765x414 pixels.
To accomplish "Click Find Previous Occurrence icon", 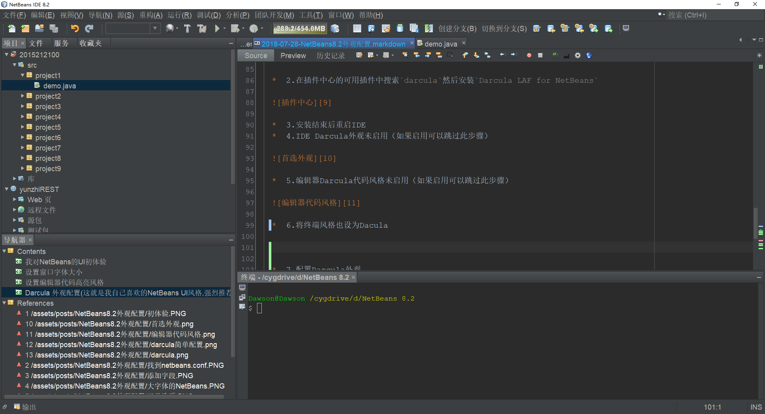I will pos(416,55).
